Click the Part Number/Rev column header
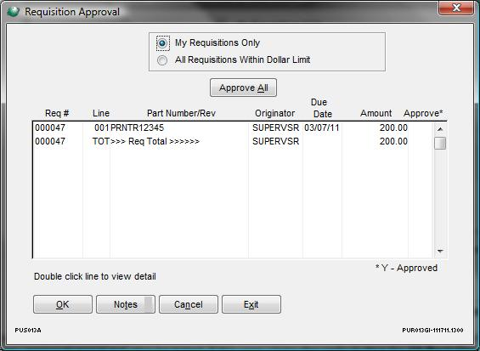 click(x=181, y=113)
